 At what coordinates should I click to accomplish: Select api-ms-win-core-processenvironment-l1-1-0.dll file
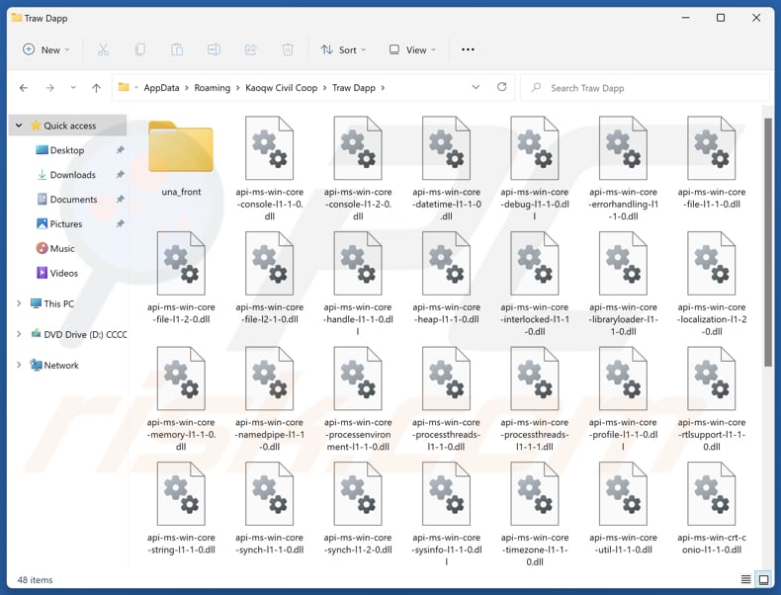point(358,399)
